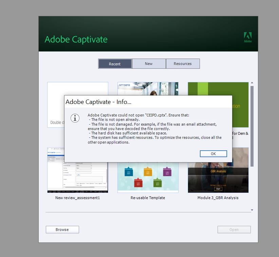
Task: Click OK in the info dialog
Action: [213, 154]
